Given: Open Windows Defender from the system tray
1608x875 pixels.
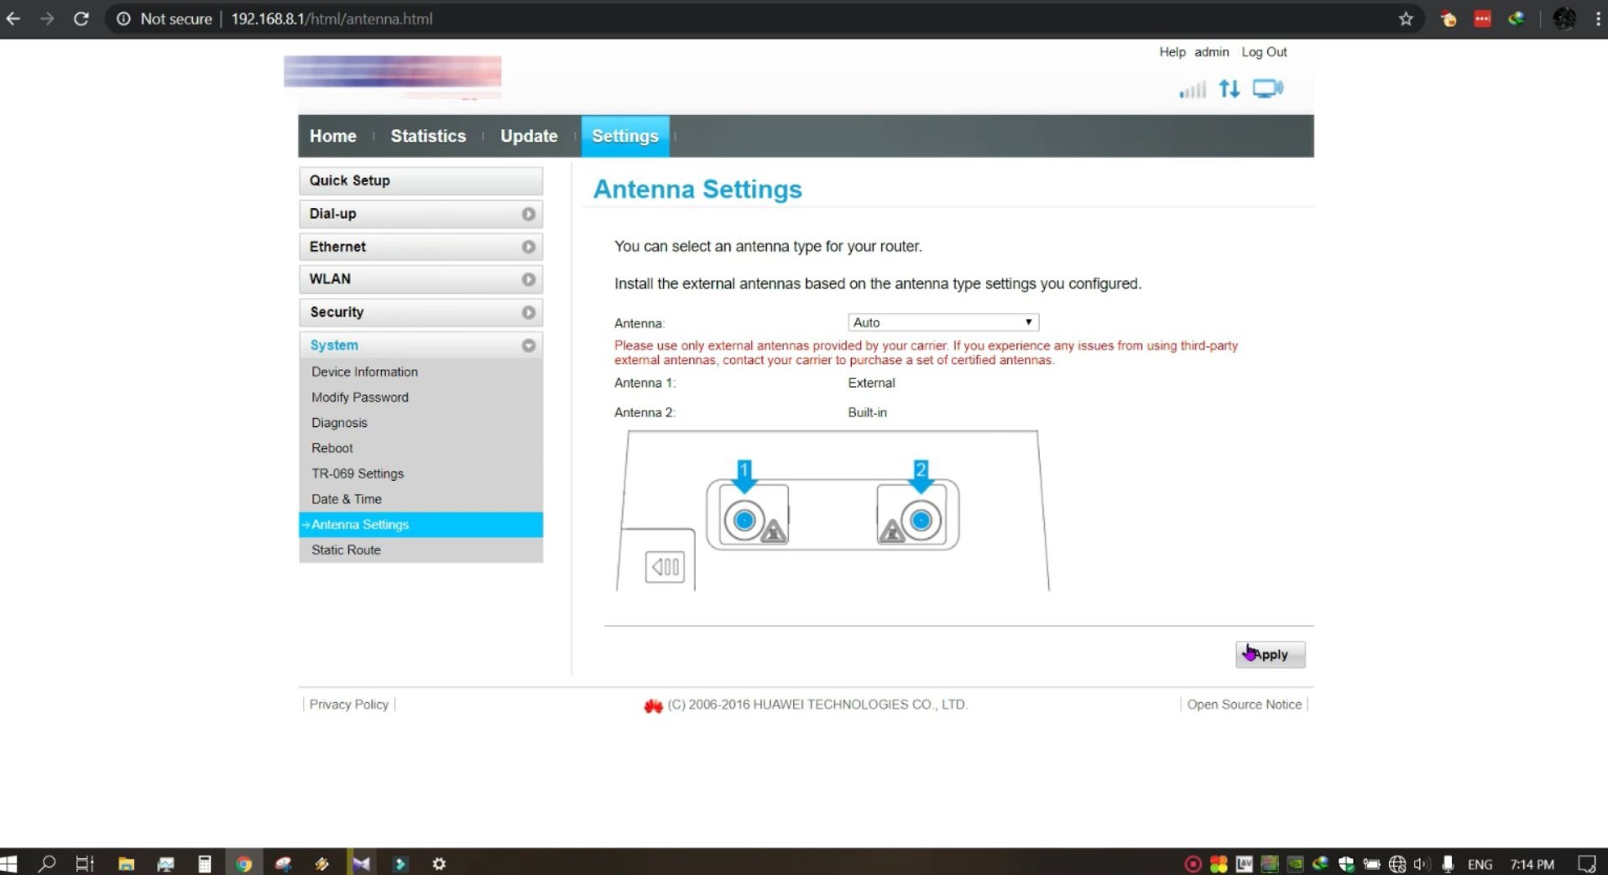Looking at the screenshot, I should tap(1348, 863).
